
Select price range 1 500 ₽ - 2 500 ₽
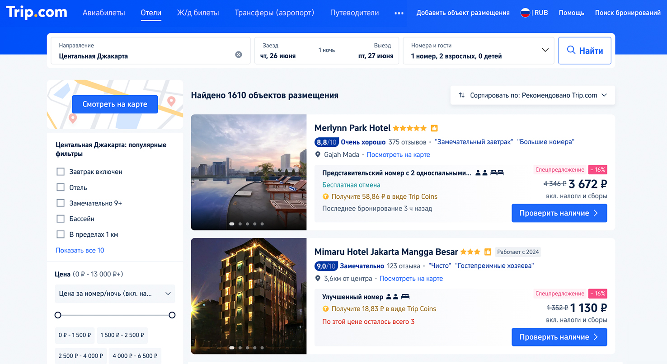(122, 336)
